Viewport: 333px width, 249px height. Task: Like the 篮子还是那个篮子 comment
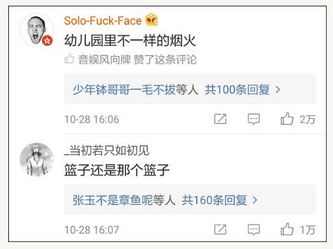(287, 229)
